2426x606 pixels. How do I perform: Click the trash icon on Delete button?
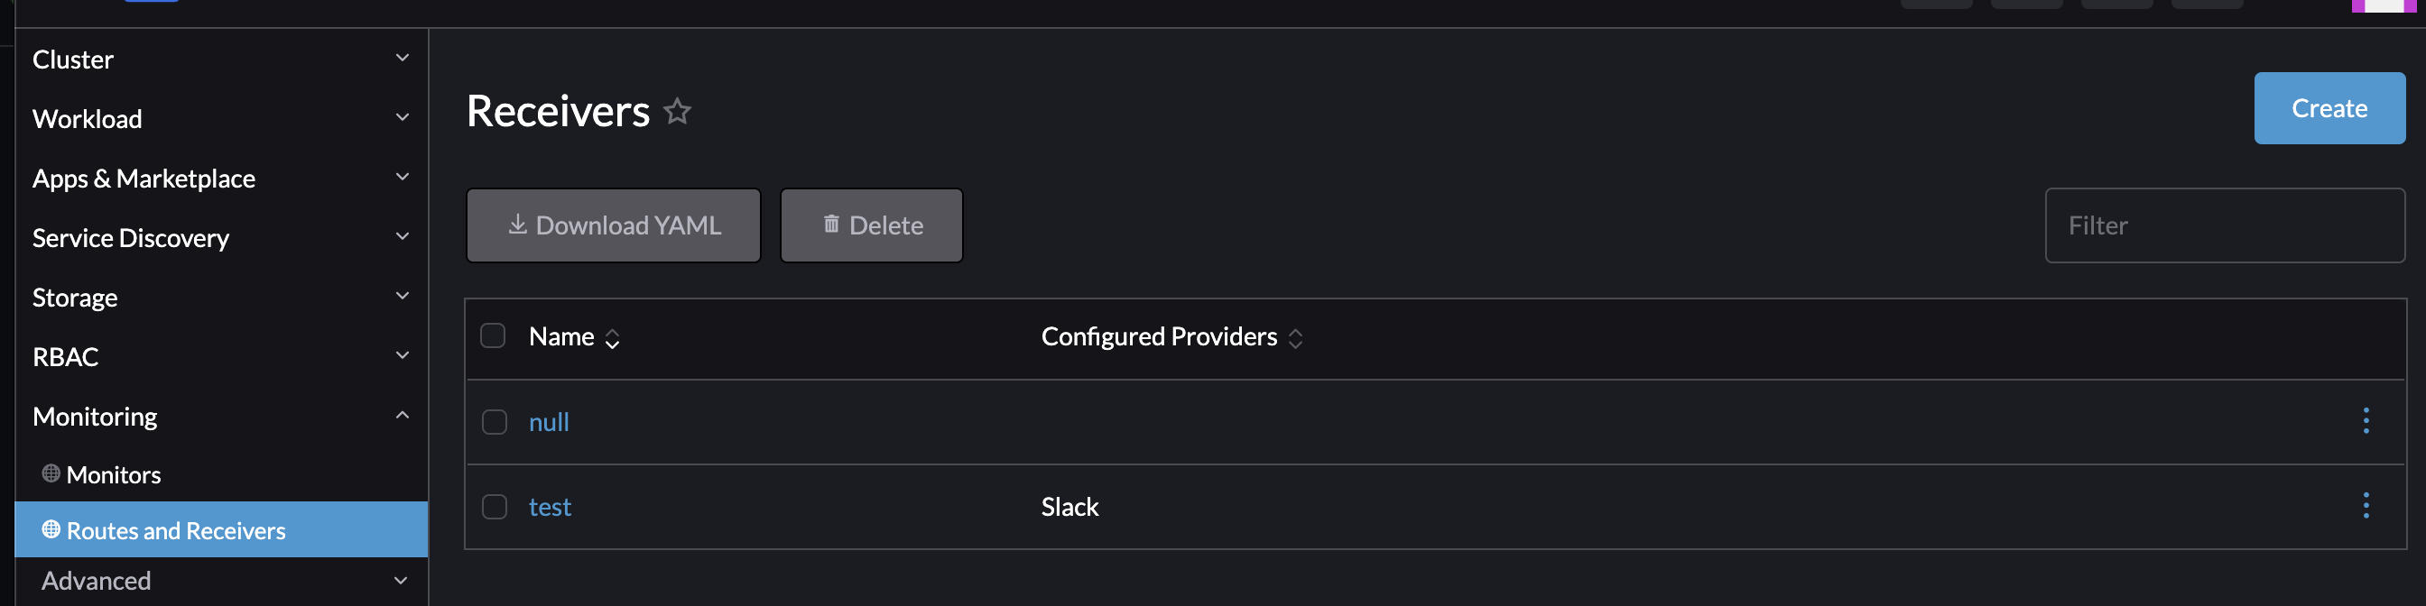829,224
